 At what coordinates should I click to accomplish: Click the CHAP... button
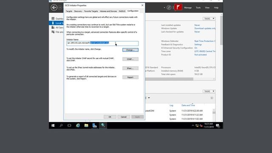(x=130, y=59)
